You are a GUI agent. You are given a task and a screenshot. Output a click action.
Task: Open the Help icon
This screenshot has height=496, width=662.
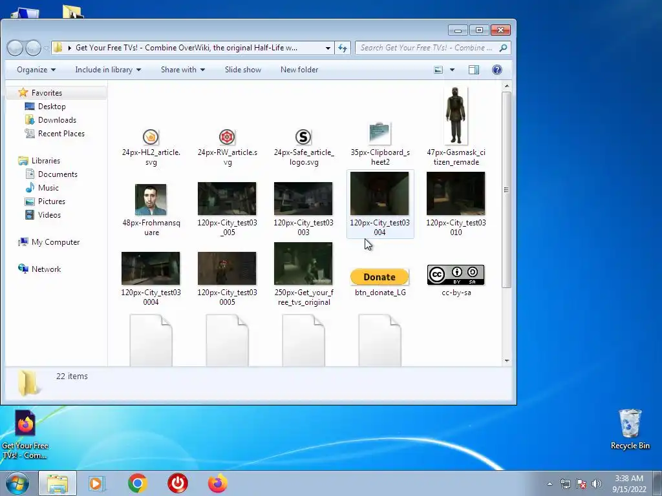(x=497, y=70)
